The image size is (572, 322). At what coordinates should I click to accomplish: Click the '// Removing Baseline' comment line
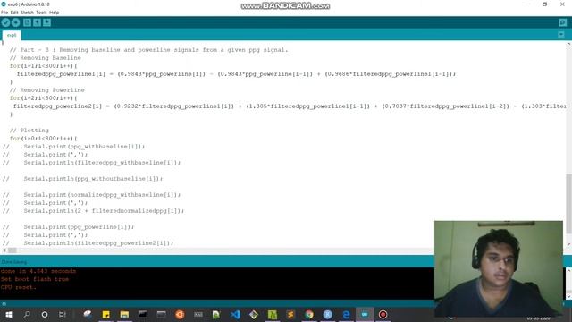(46, 57)
